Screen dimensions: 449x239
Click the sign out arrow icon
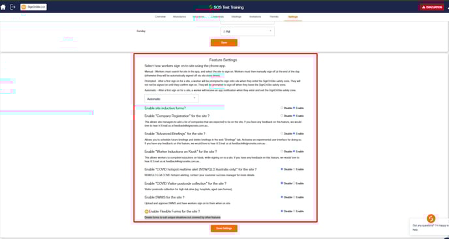coord(12,7)
